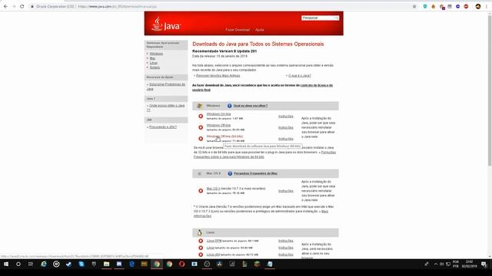The image size is (492, 276).
Task: Open Skype on taskbar
Action: coord(81,264)
